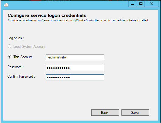Click the cloud app icon in title bar
Image resolution: width=161 pixels, height=123 pixels.
[x=6, y=5]
